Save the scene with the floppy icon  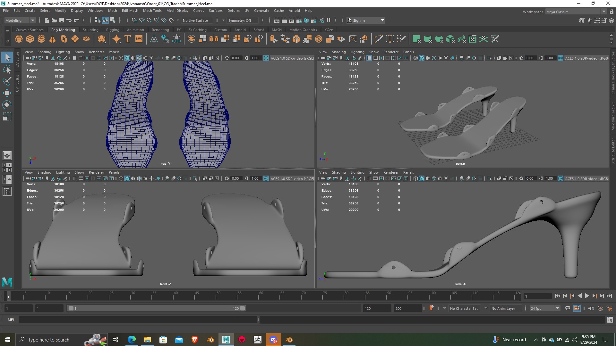point(62,20)
